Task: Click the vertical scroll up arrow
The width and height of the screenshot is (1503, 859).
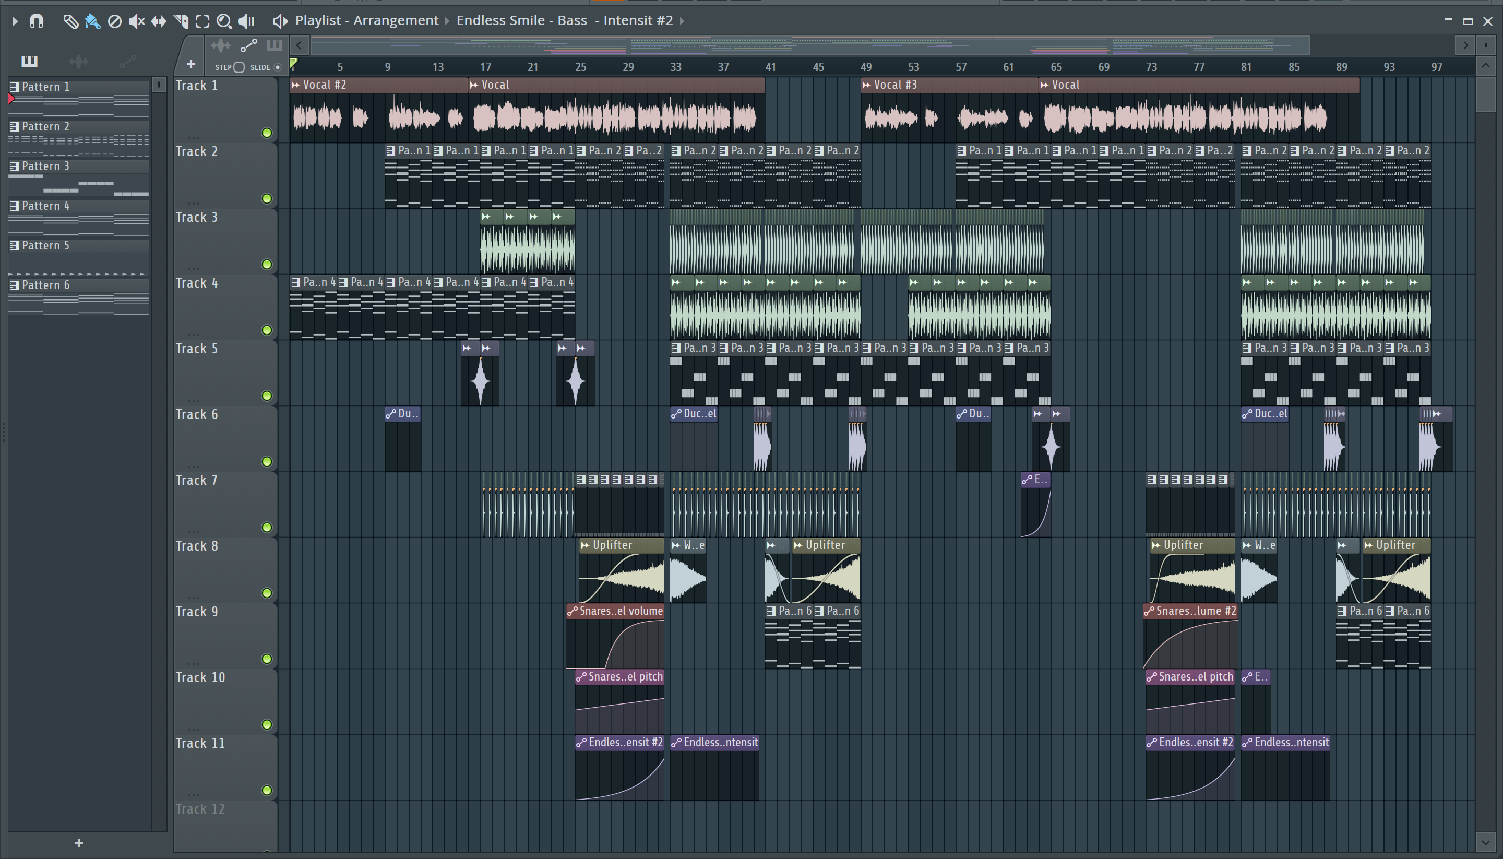Action: tap(1485, 66)
